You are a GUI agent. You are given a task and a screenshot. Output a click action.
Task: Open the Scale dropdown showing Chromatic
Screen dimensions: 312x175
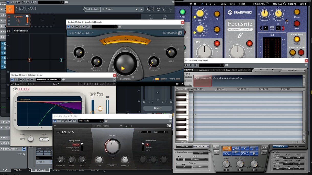196,159
